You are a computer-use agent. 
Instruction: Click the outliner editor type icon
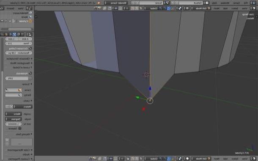(x=29, y=8)
